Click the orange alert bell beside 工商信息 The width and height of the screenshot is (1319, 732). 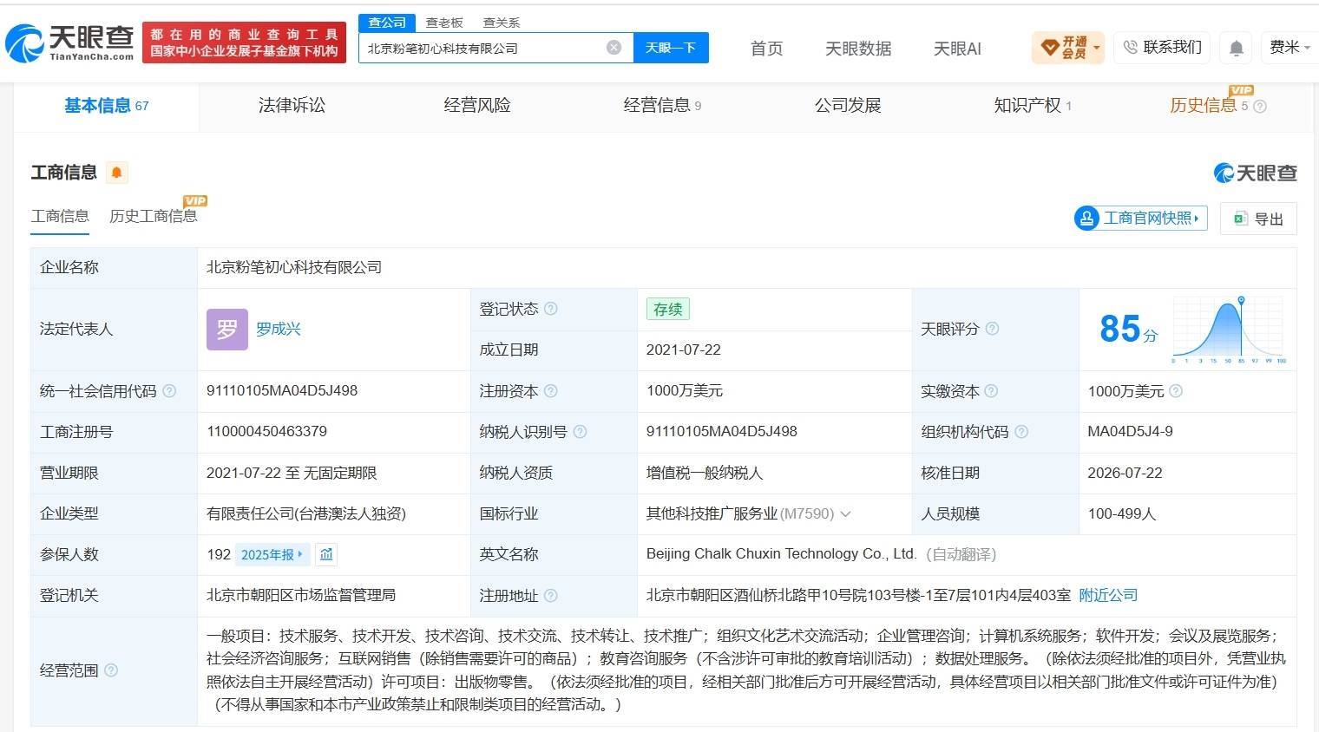pyautogui.click(x=116, y=173)
